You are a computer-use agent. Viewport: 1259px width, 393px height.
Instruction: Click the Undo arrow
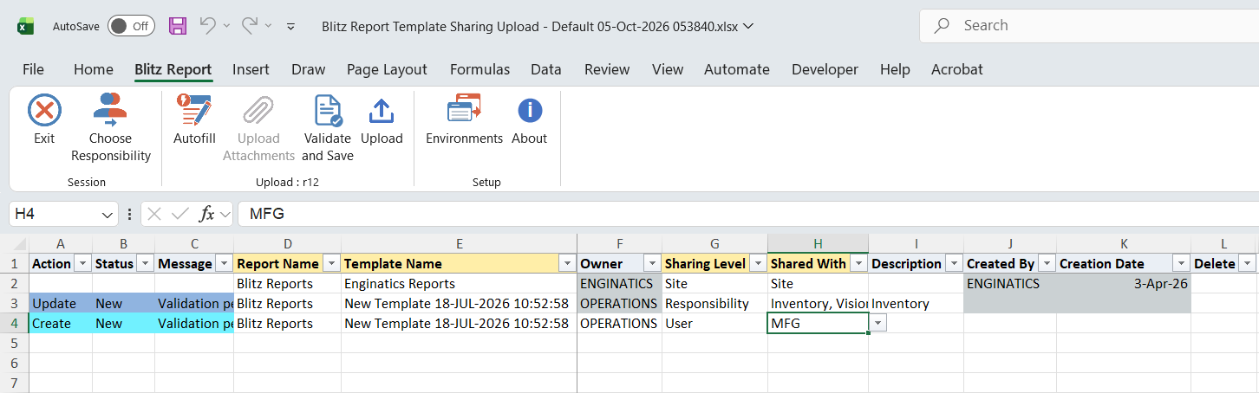pyautogui.click(x=208, y=26)
